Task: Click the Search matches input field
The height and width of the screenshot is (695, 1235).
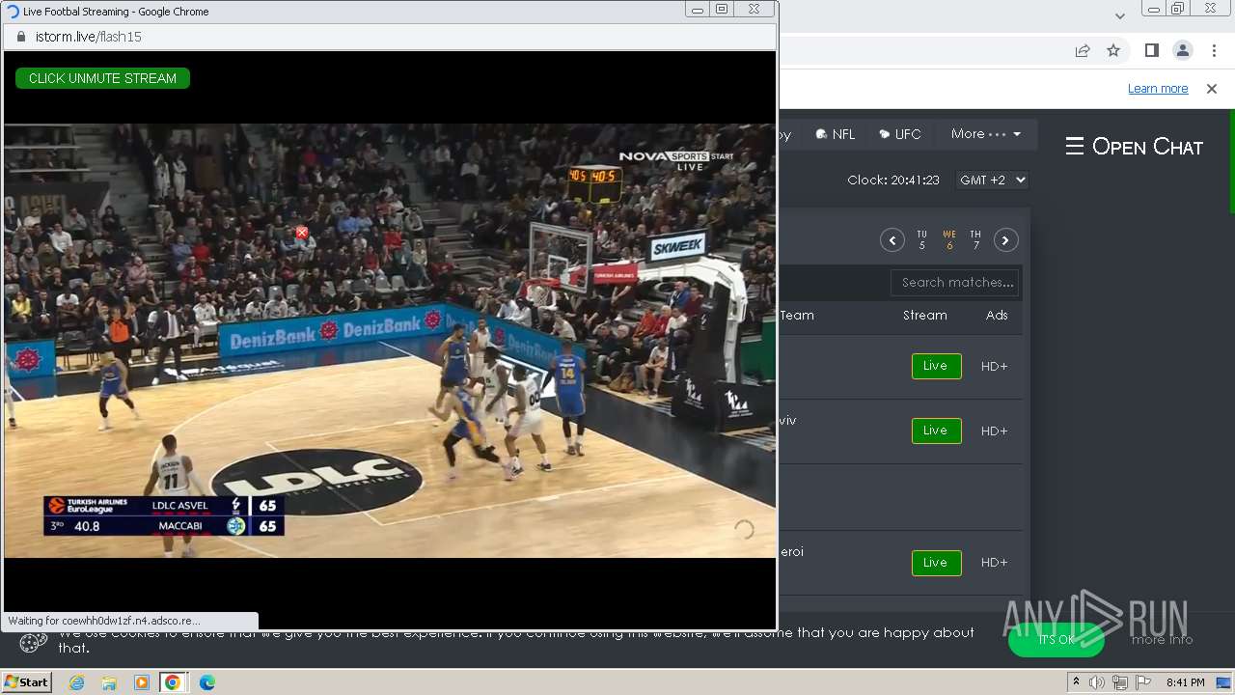Action: 955,283
